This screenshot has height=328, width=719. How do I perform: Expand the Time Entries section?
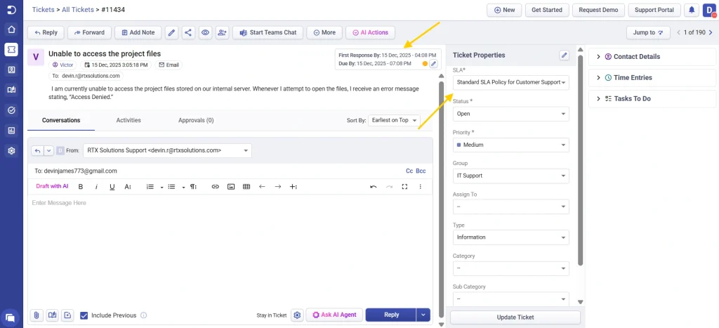652,77
